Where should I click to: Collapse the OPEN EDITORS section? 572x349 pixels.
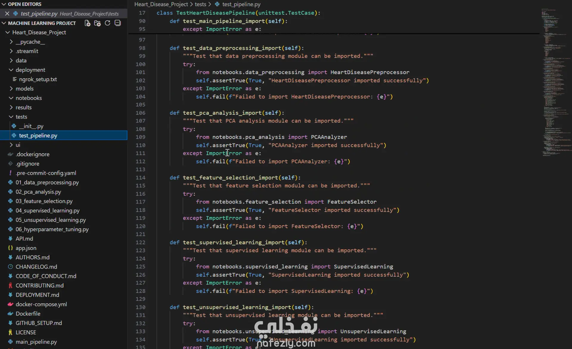click(x=24, y=4)
